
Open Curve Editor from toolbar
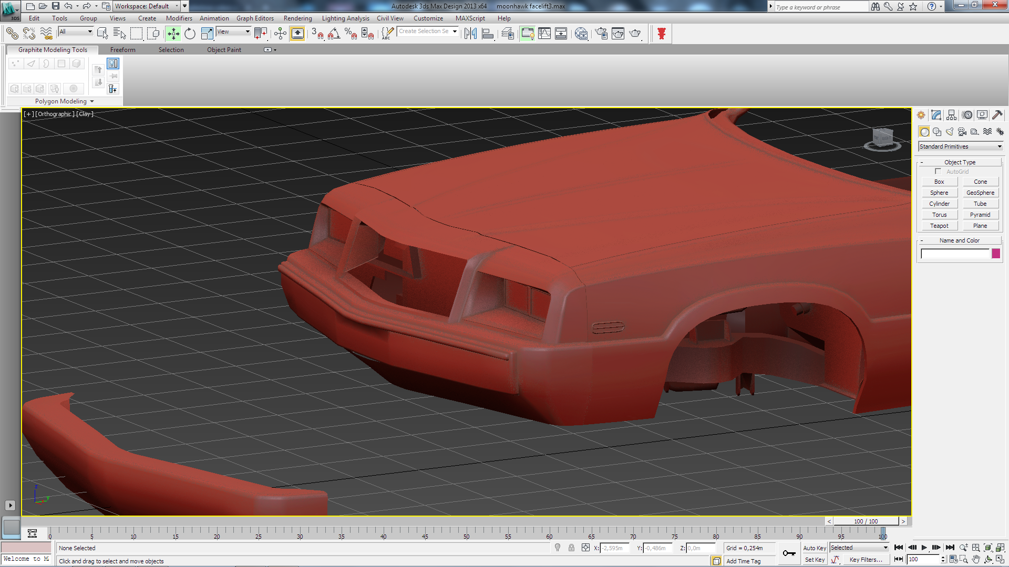click(544, 34)
